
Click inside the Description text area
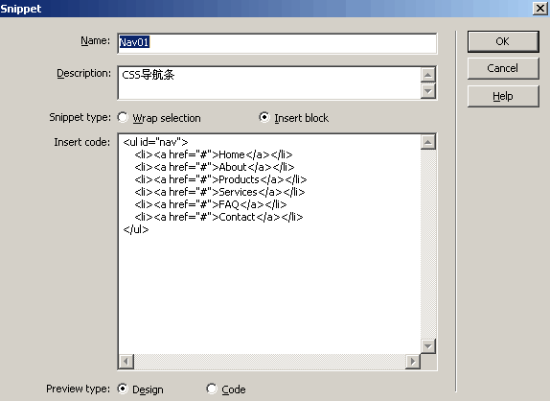(269, 83)
